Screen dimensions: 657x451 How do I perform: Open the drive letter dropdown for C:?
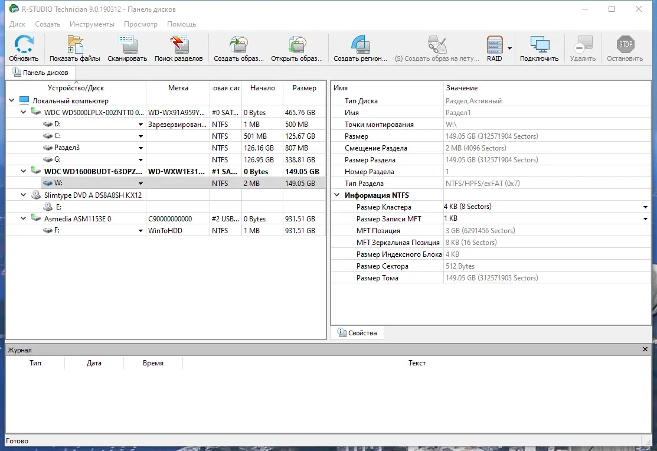(x=140, y=136)
